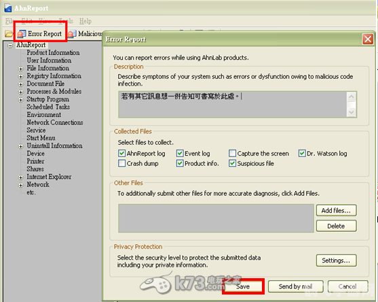
Task: Select etc. in the tree
Action: pos(31,192)
